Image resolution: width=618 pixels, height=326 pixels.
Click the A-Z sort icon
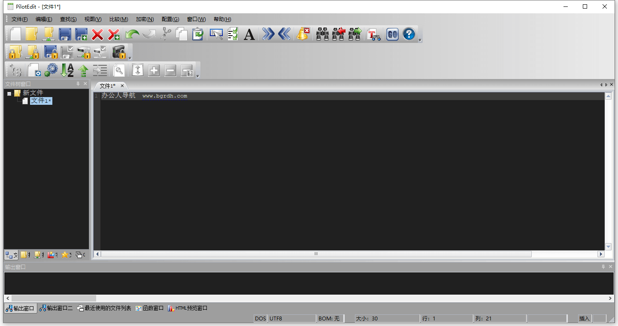click(x=67, y=70)
